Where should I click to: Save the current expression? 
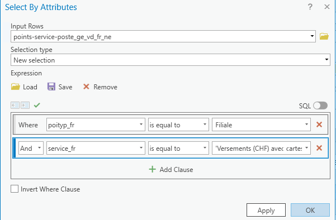(x=60, y=87)
